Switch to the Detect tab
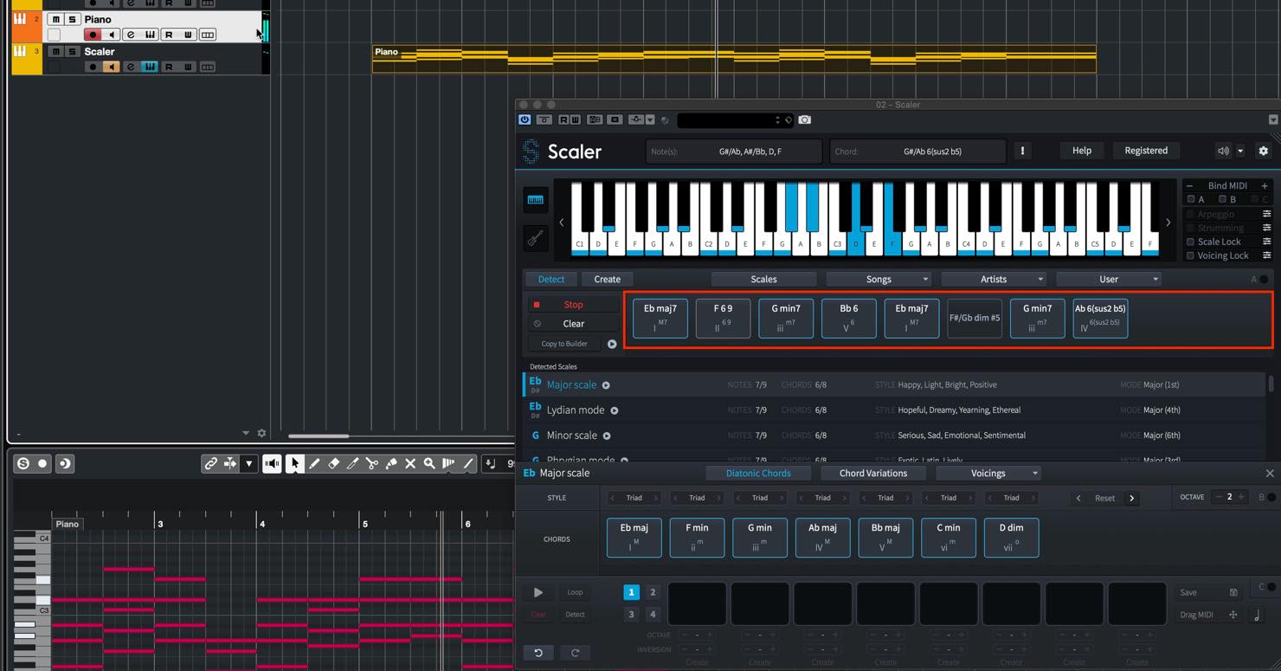The width and height of the screenshot is (1281, 671). coord(551,279)
